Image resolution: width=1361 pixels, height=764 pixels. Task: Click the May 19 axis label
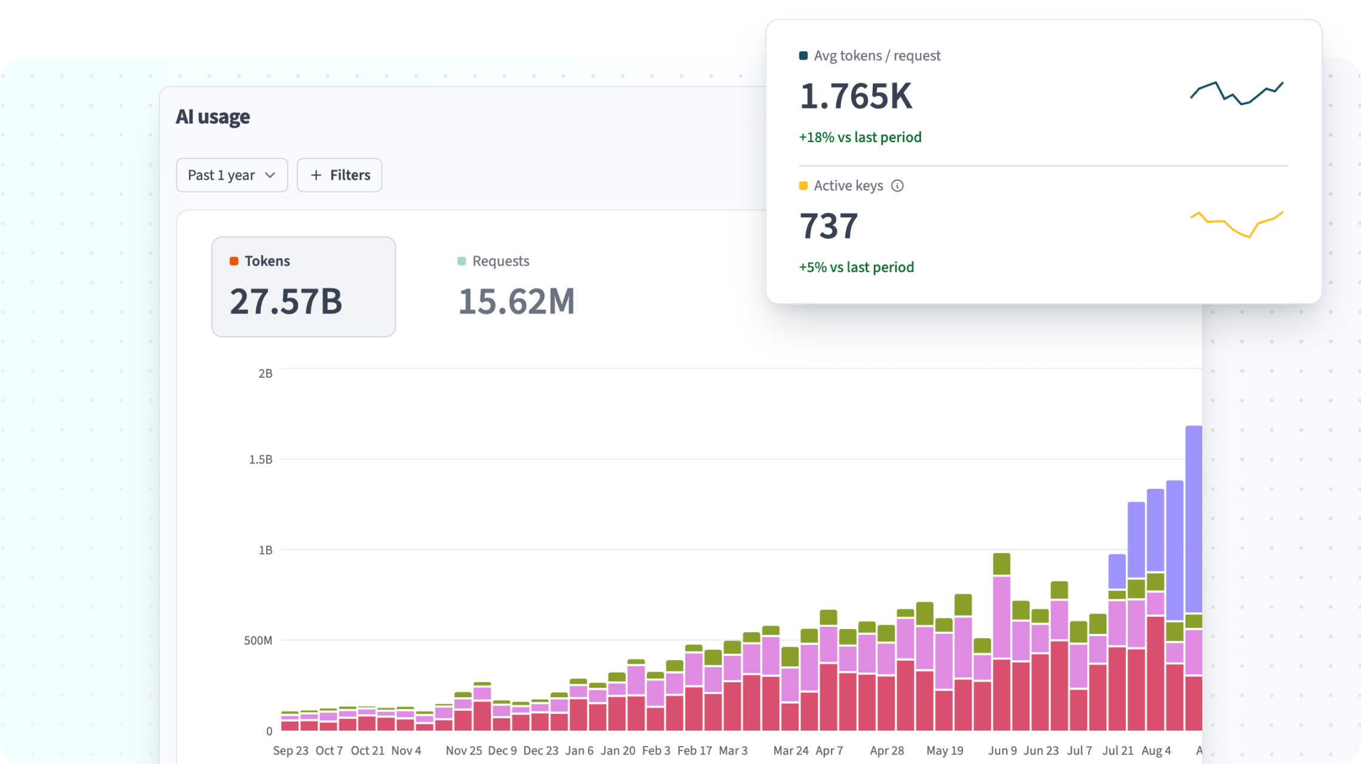click(x=945, y=750)
